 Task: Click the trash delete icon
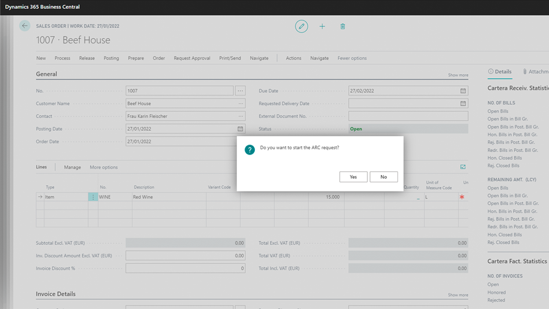click(x=343, y=26)
